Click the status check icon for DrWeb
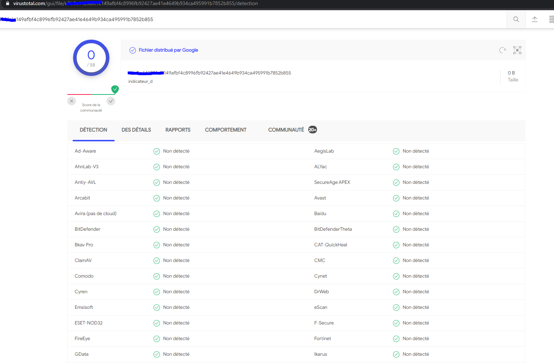 coord(396,292)
